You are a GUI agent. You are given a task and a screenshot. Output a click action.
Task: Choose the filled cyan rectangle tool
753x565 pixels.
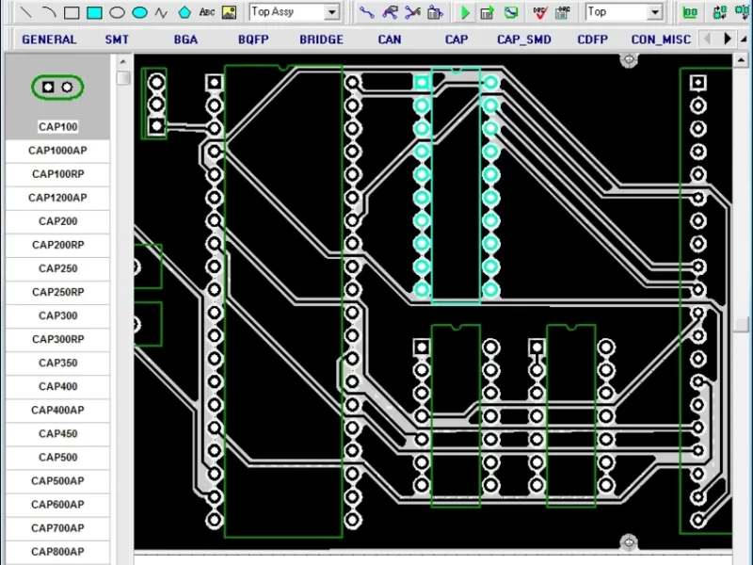(94, 12)
